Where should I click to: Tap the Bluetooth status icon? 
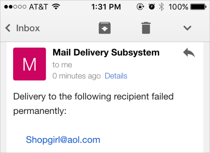[x=161, y=7]
